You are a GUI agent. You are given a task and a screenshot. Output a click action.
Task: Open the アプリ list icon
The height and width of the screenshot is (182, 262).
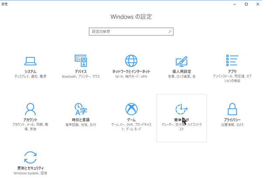(232, 61)
